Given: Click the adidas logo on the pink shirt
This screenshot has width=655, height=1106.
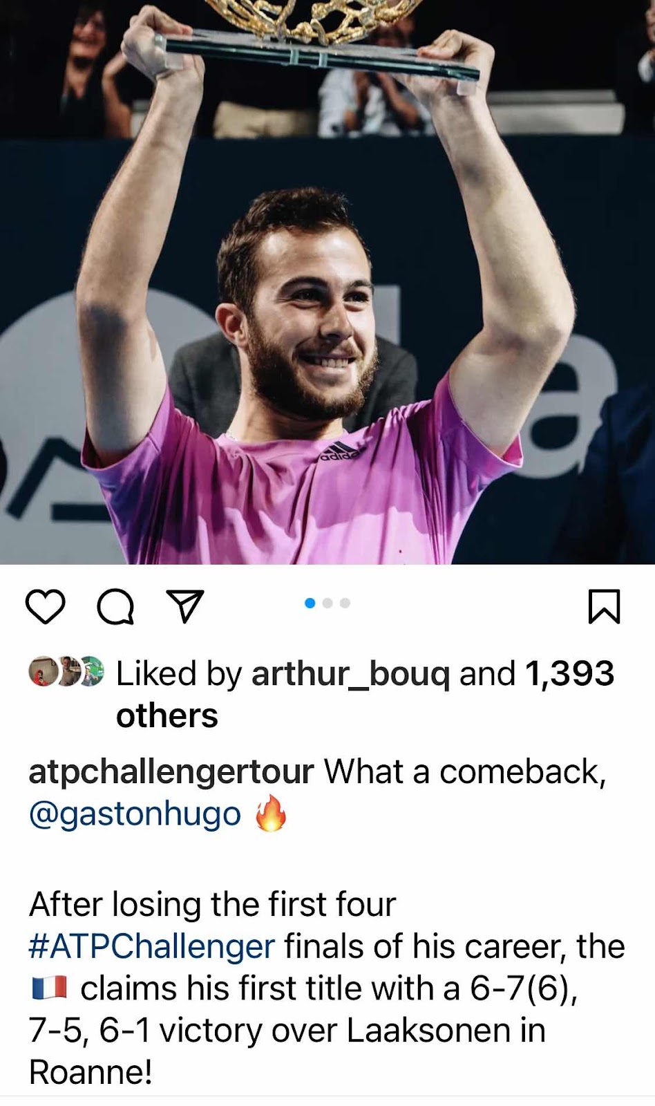Looking at the screenshot, I should pos(339,451).
